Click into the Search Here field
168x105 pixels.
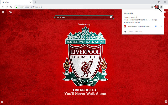click(x=84, y=17)
